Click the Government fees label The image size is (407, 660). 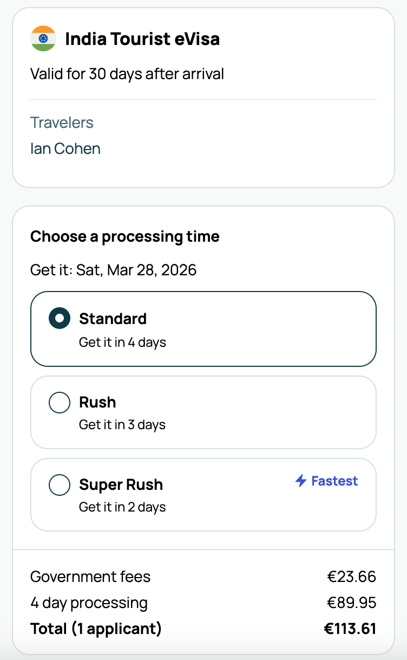[90, 577]
